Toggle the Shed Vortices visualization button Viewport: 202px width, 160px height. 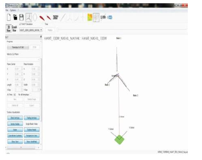(x=15, y=118)
